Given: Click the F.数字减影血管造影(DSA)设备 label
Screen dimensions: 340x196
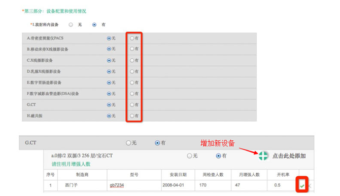Looking at the screenshot, I should click(53, 94).
